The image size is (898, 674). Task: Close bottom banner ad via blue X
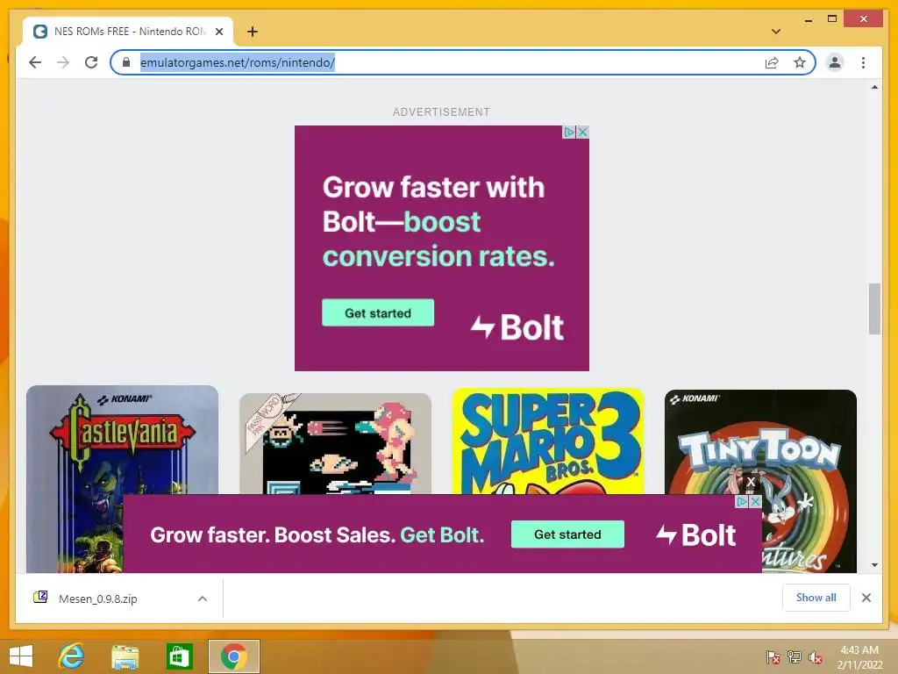(755, 501)
